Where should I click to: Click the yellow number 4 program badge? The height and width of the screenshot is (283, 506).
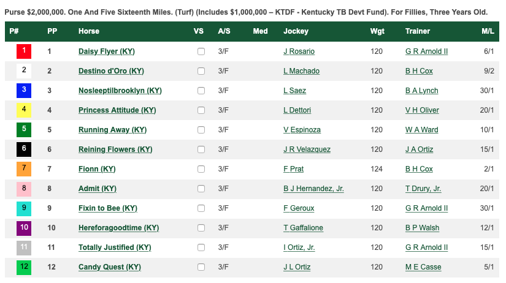click(24, 110)
